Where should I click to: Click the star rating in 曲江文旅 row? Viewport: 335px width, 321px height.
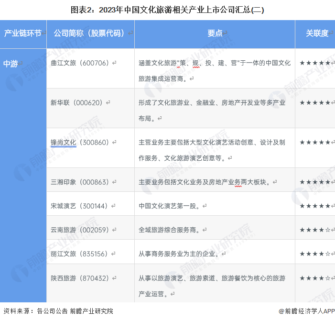315,63
